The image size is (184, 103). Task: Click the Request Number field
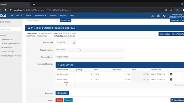pyautogui.click(x=90, y=50)
